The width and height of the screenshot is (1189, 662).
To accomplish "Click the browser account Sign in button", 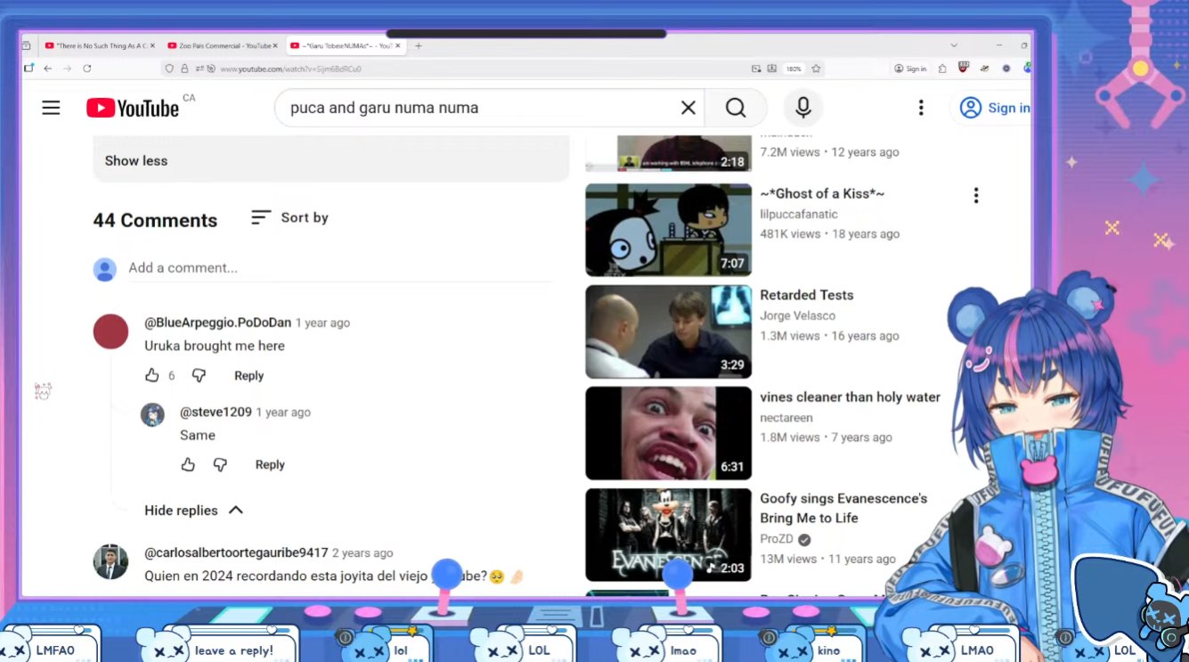I will tap(910, 69).
